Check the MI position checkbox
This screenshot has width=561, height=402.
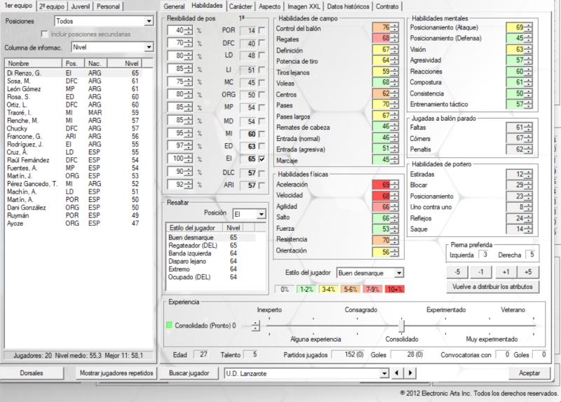(262, 134)
